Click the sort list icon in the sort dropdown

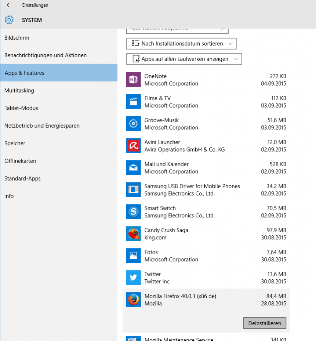click(136, 43)
